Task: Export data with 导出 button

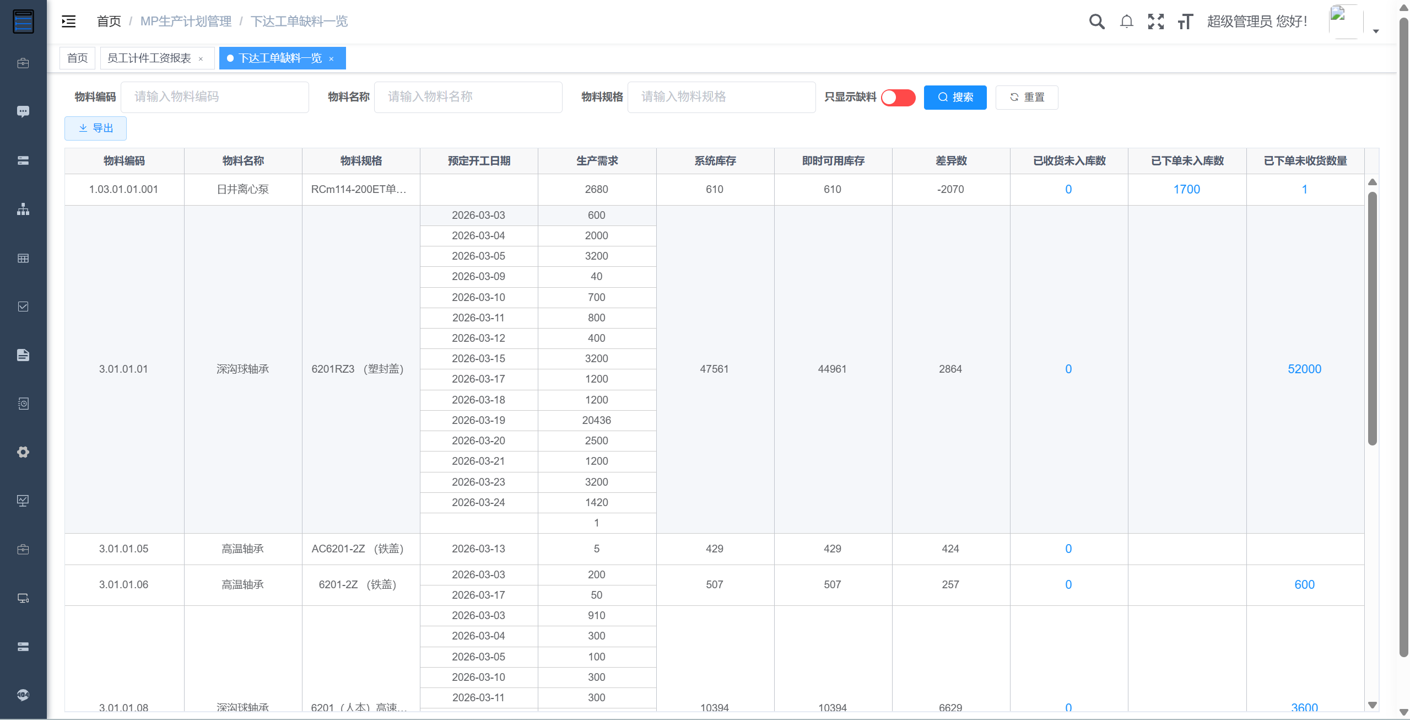Action: (95, 128)
